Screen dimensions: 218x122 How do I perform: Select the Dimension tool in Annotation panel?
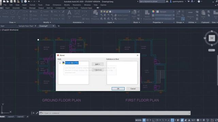click(x=77, y=14)
